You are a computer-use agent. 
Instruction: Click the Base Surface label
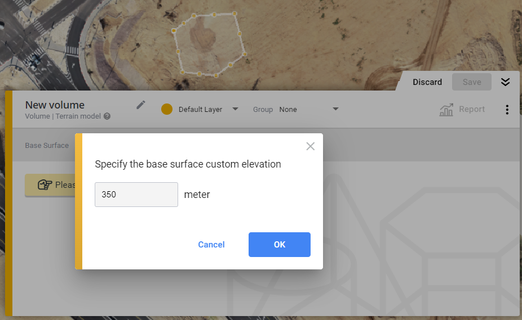pyautogui.click(x=47, y=146)
